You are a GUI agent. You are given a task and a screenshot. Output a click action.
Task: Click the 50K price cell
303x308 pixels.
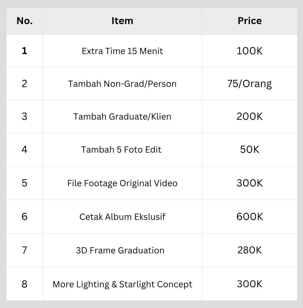(249, 150)
